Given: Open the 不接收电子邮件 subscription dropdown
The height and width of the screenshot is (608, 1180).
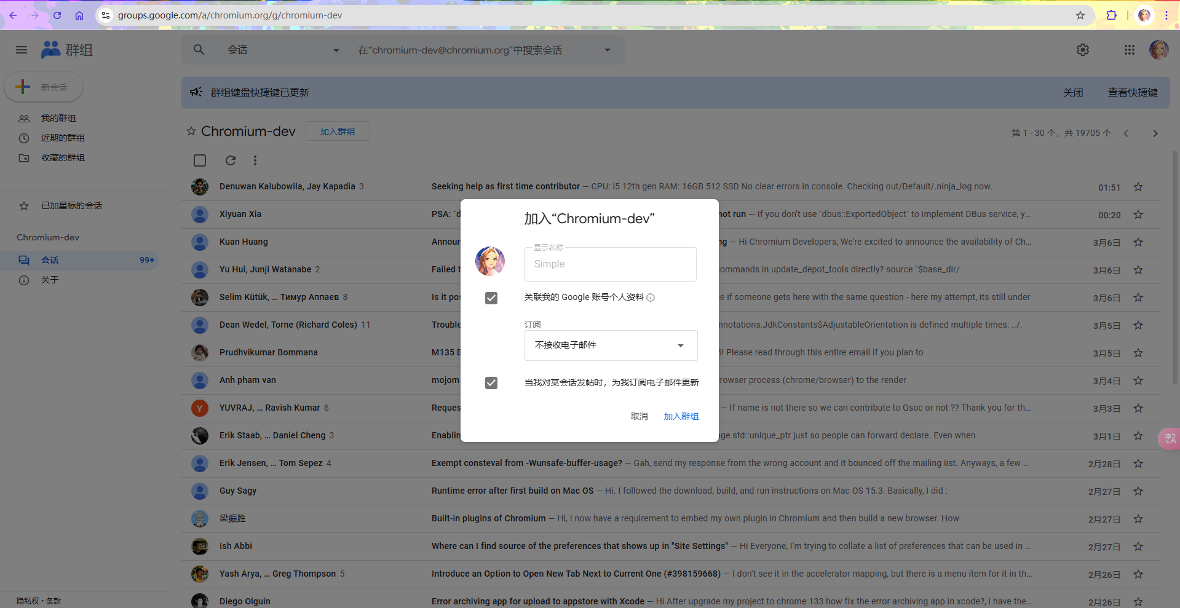Looking at the screenshot, I should (611, 345).
